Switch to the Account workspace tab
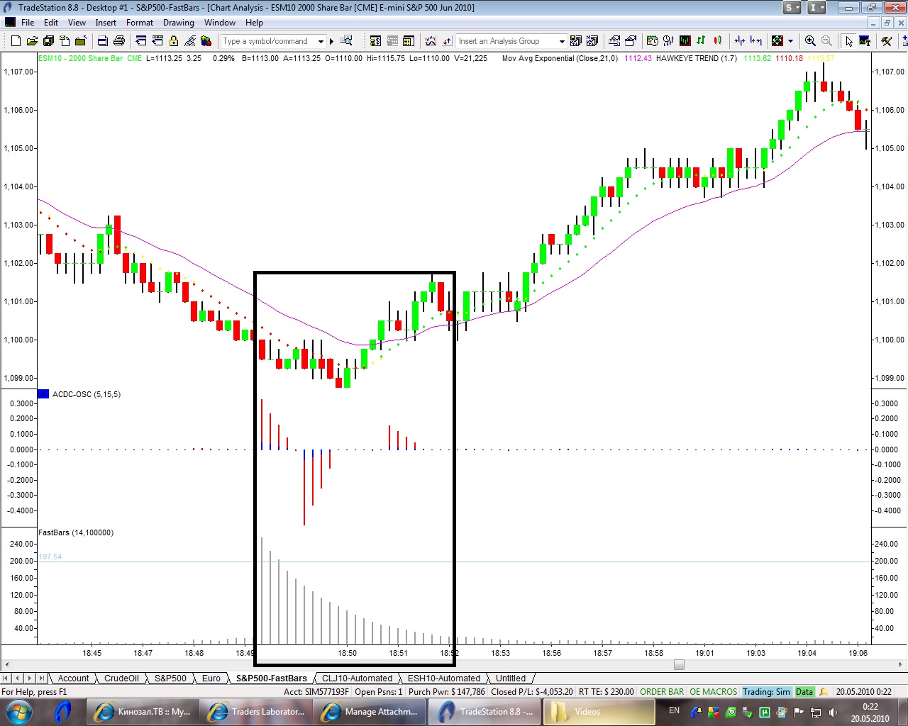908x726 pixels. (73, 678)
